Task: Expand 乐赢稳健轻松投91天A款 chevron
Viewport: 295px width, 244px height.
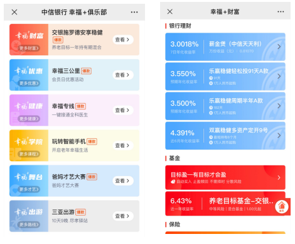Action: (x=279, y=76)
